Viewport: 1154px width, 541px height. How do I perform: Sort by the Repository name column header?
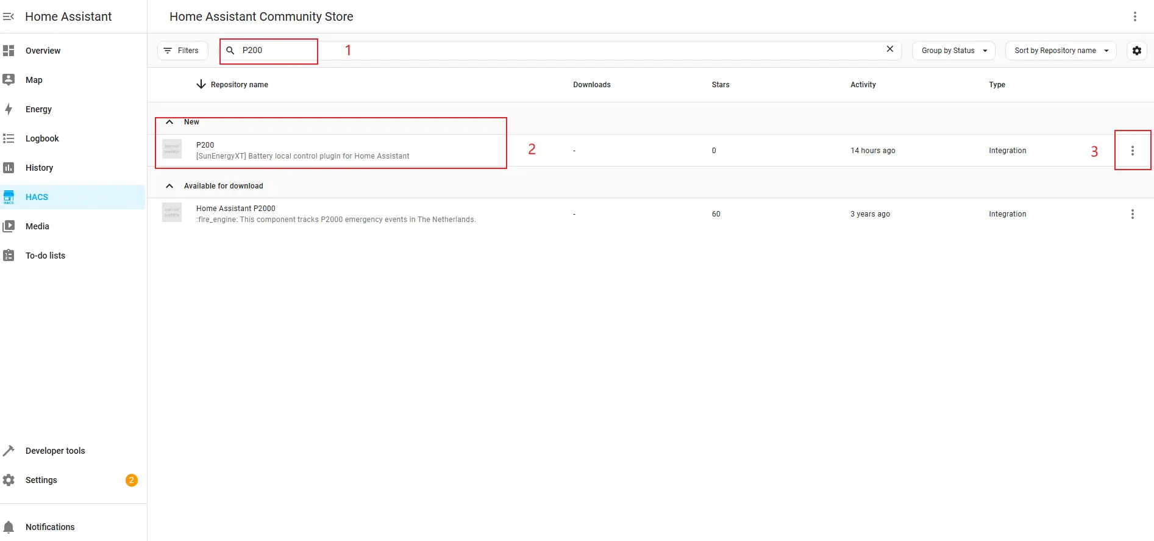point(239,85)
